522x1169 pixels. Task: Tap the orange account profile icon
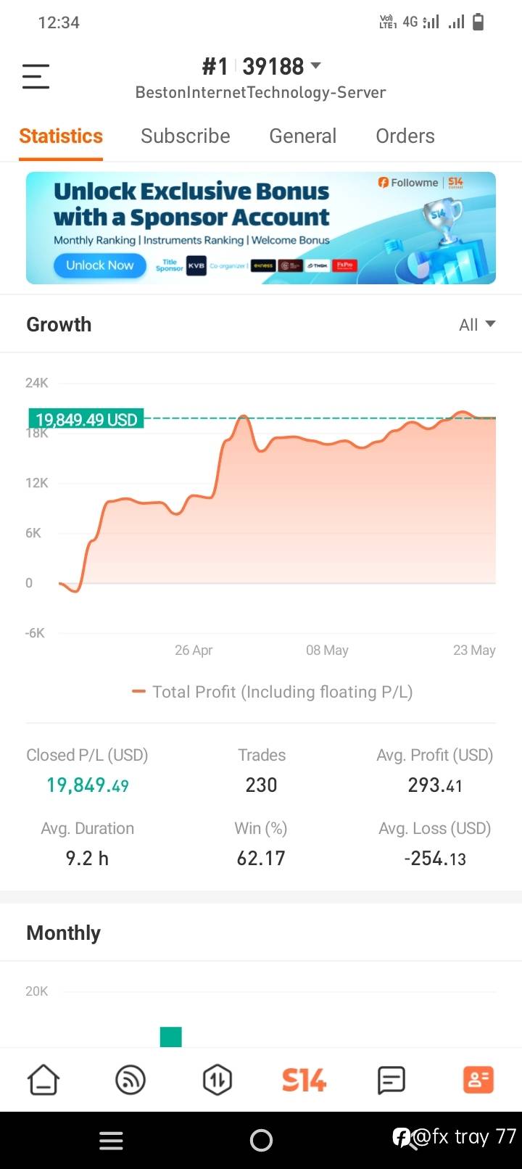point(478,1080)
